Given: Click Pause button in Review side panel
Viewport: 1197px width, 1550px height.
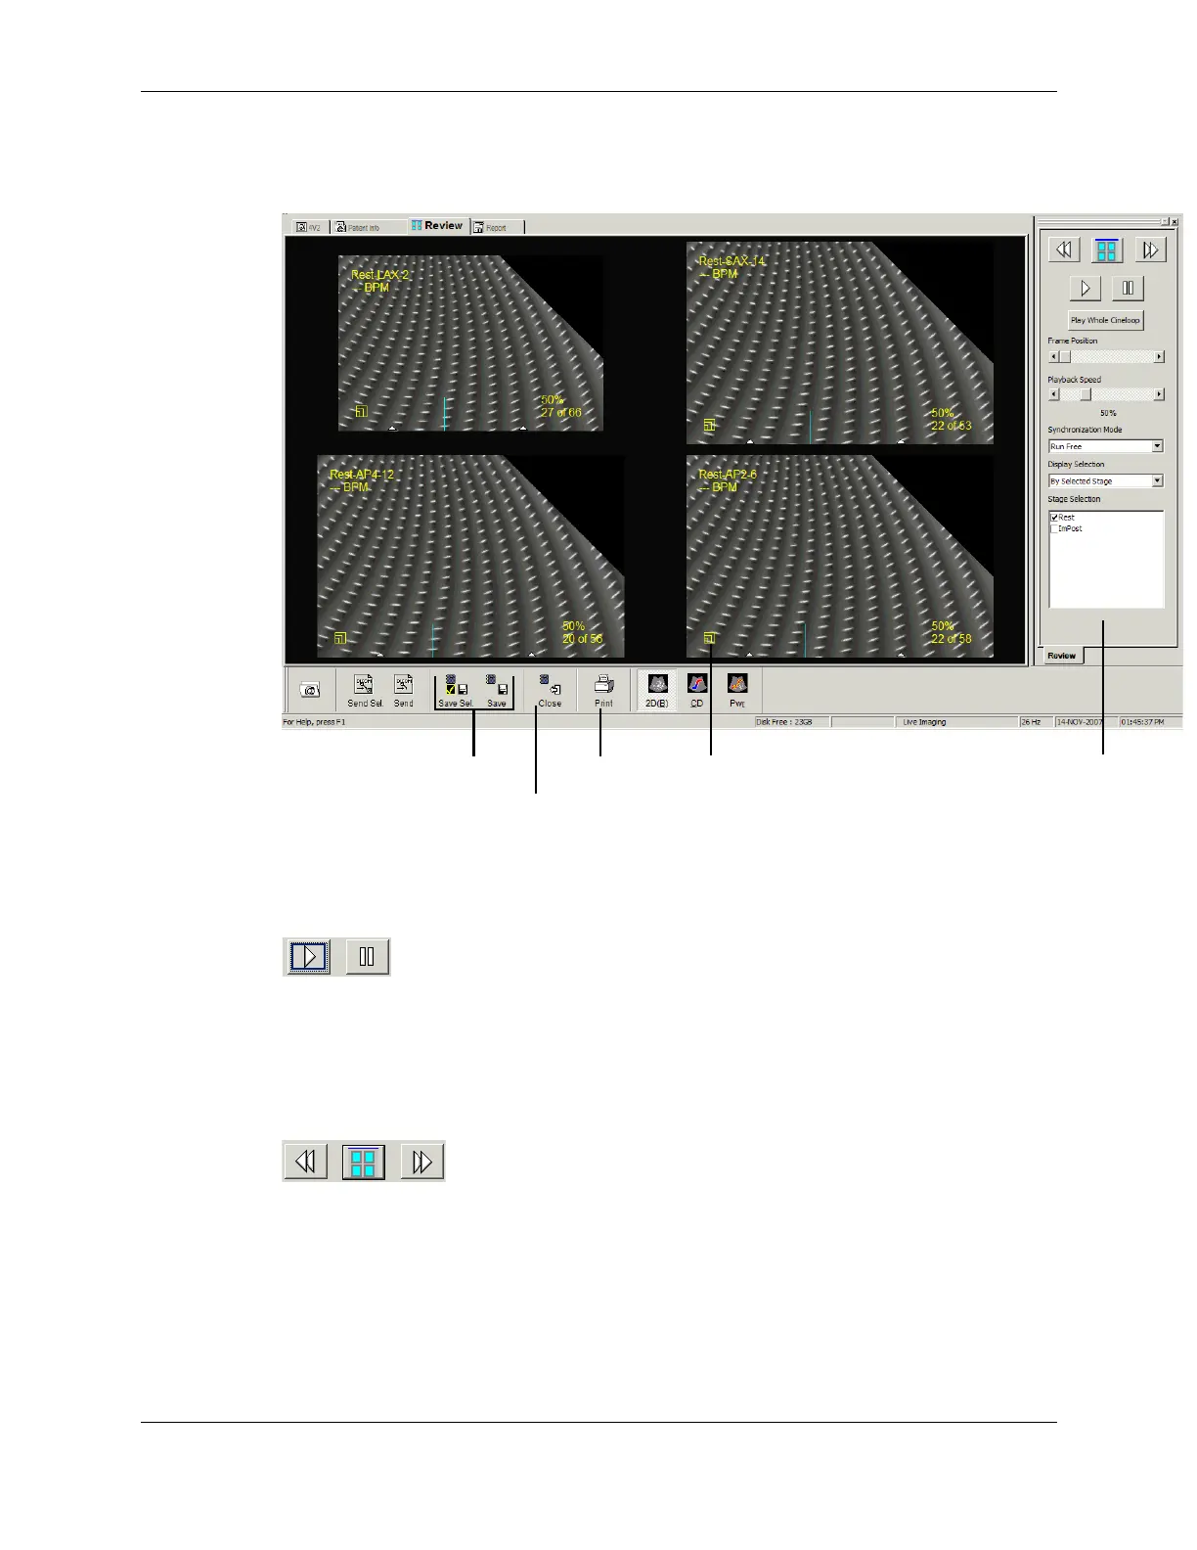Looking at the screenshot, I should point(1128,288).
